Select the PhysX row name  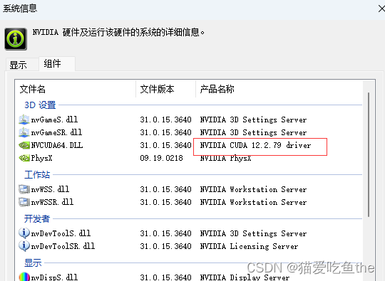pos(41,158)
